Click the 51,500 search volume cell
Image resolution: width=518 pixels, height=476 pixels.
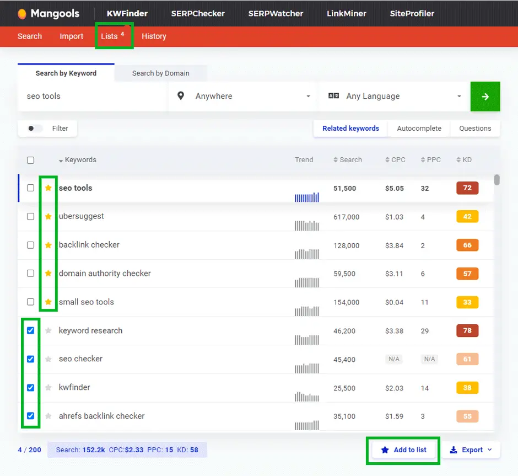[344, 189]
